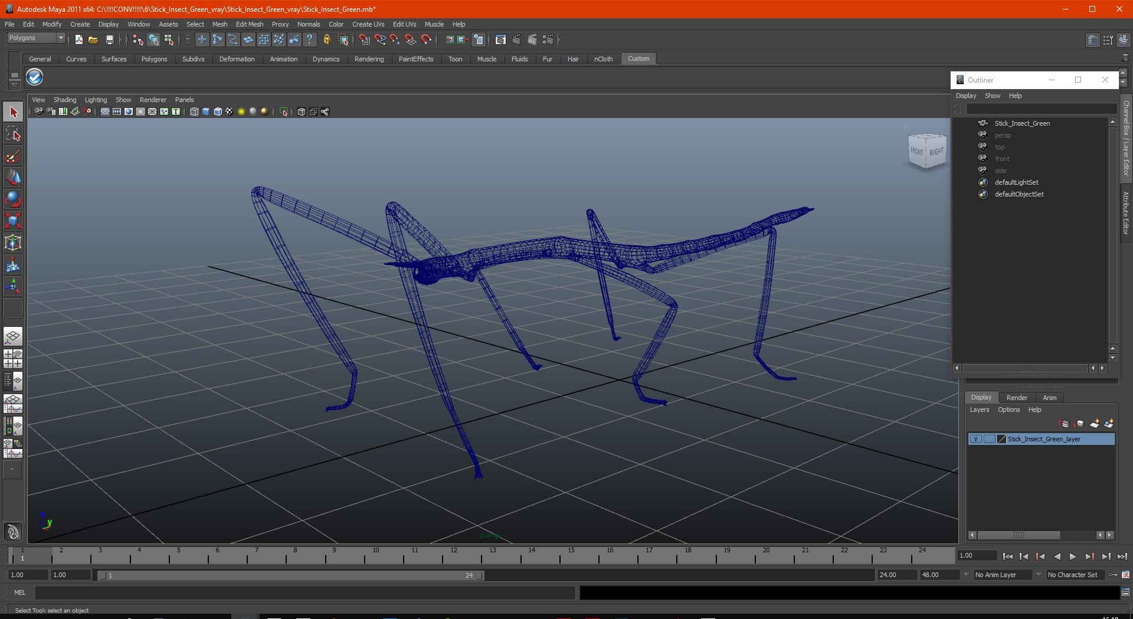
Task: Activate the Lasso Select tool
Action: [13, 134]
